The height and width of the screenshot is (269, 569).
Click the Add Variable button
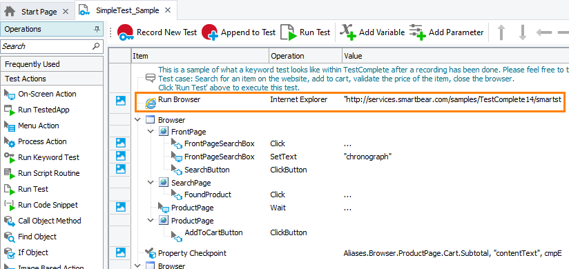point(372,32)
